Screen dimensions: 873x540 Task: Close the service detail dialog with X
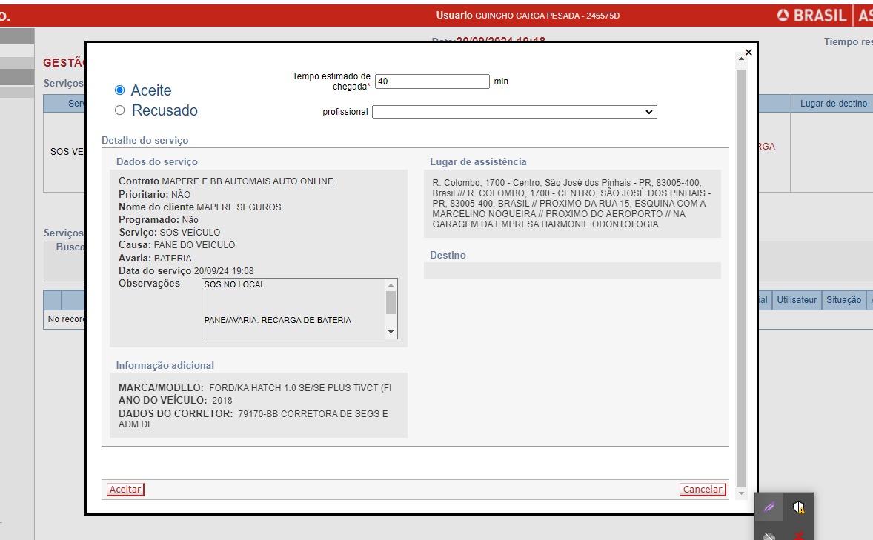coord(748,53)
